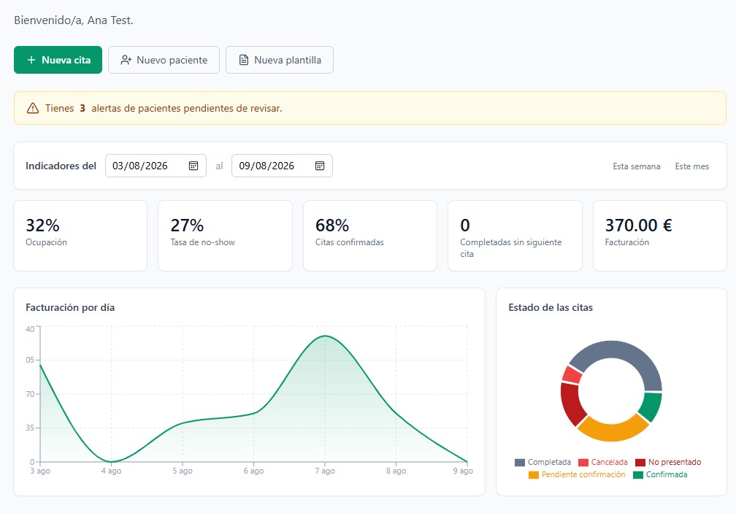Click the Cancelada legend swatch
The height and width of the screenshot is (513, 736).
[x=583, y=463]
